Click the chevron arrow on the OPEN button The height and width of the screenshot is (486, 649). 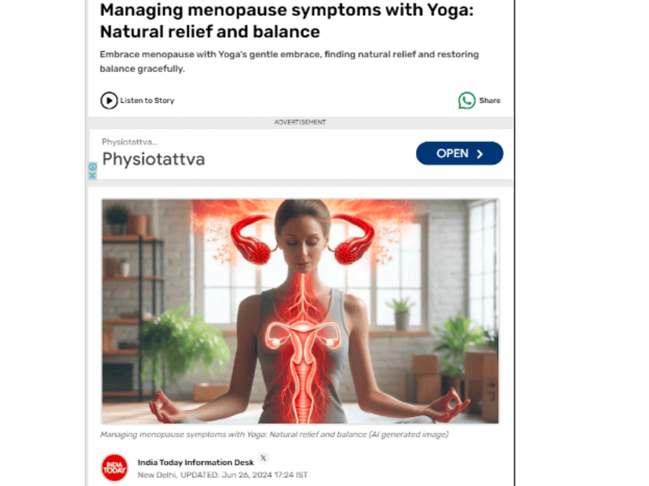coord(479,154)
